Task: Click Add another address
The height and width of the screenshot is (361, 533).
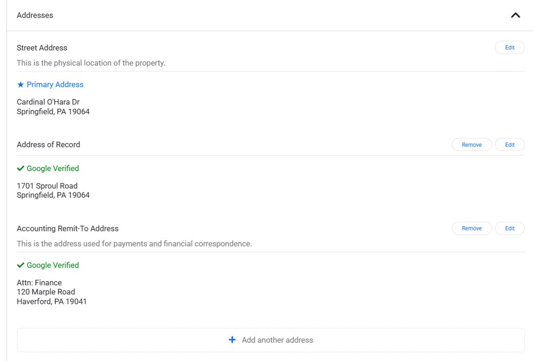Action: click(x=270, y=340)
